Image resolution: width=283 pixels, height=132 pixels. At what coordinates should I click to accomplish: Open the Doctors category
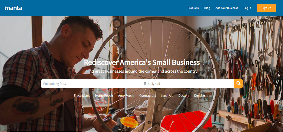click(184, 95)
